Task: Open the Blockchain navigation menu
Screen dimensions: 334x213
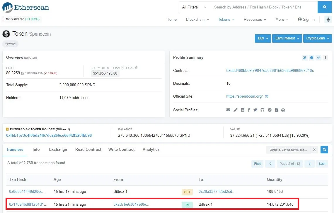Action: point(197,20)
